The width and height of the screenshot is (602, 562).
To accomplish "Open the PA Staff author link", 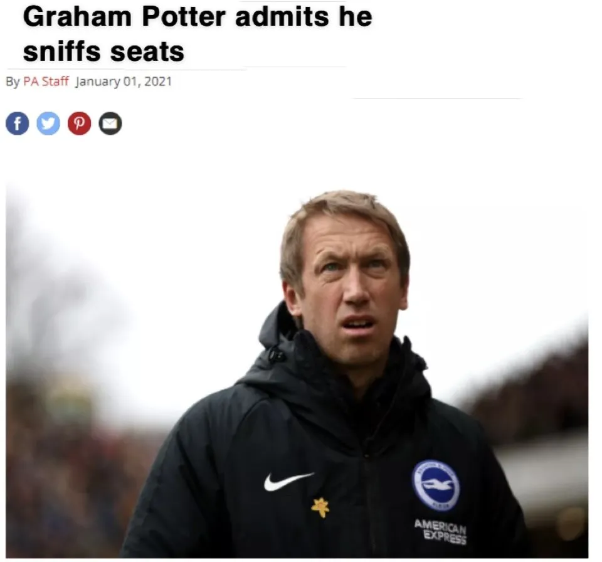I will coord(46,82).
